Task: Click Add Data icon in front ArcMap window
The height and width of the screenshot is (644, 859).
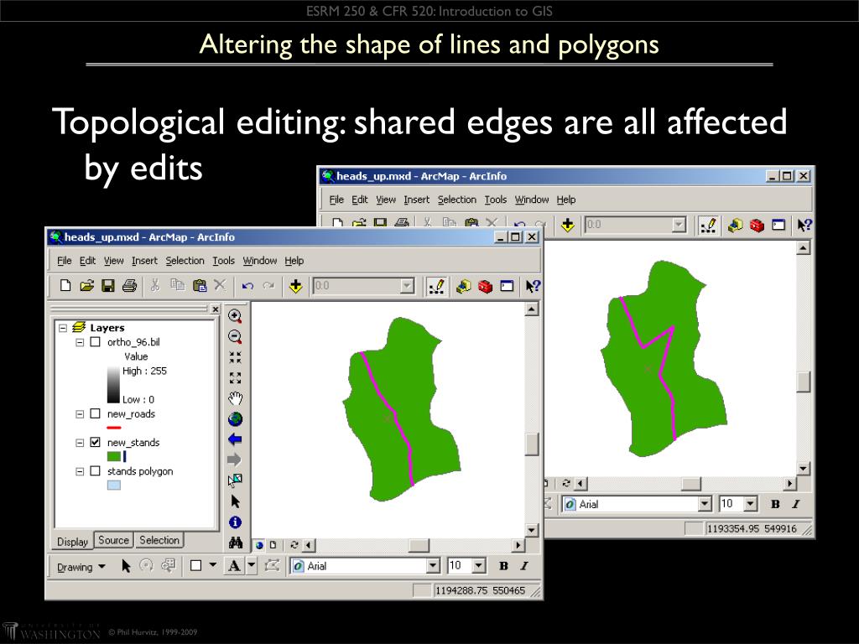Action: (x=296, y=286)
